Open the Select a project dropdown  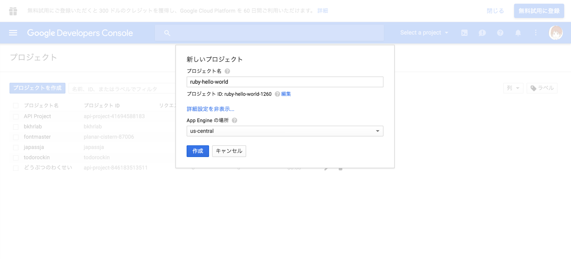[x=424, y=33]
